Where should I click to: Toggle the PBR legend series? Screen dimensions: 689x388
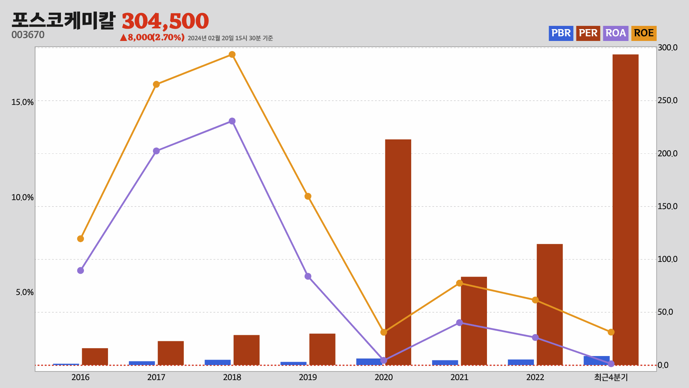pyautogui.click(x=561, y=33)
